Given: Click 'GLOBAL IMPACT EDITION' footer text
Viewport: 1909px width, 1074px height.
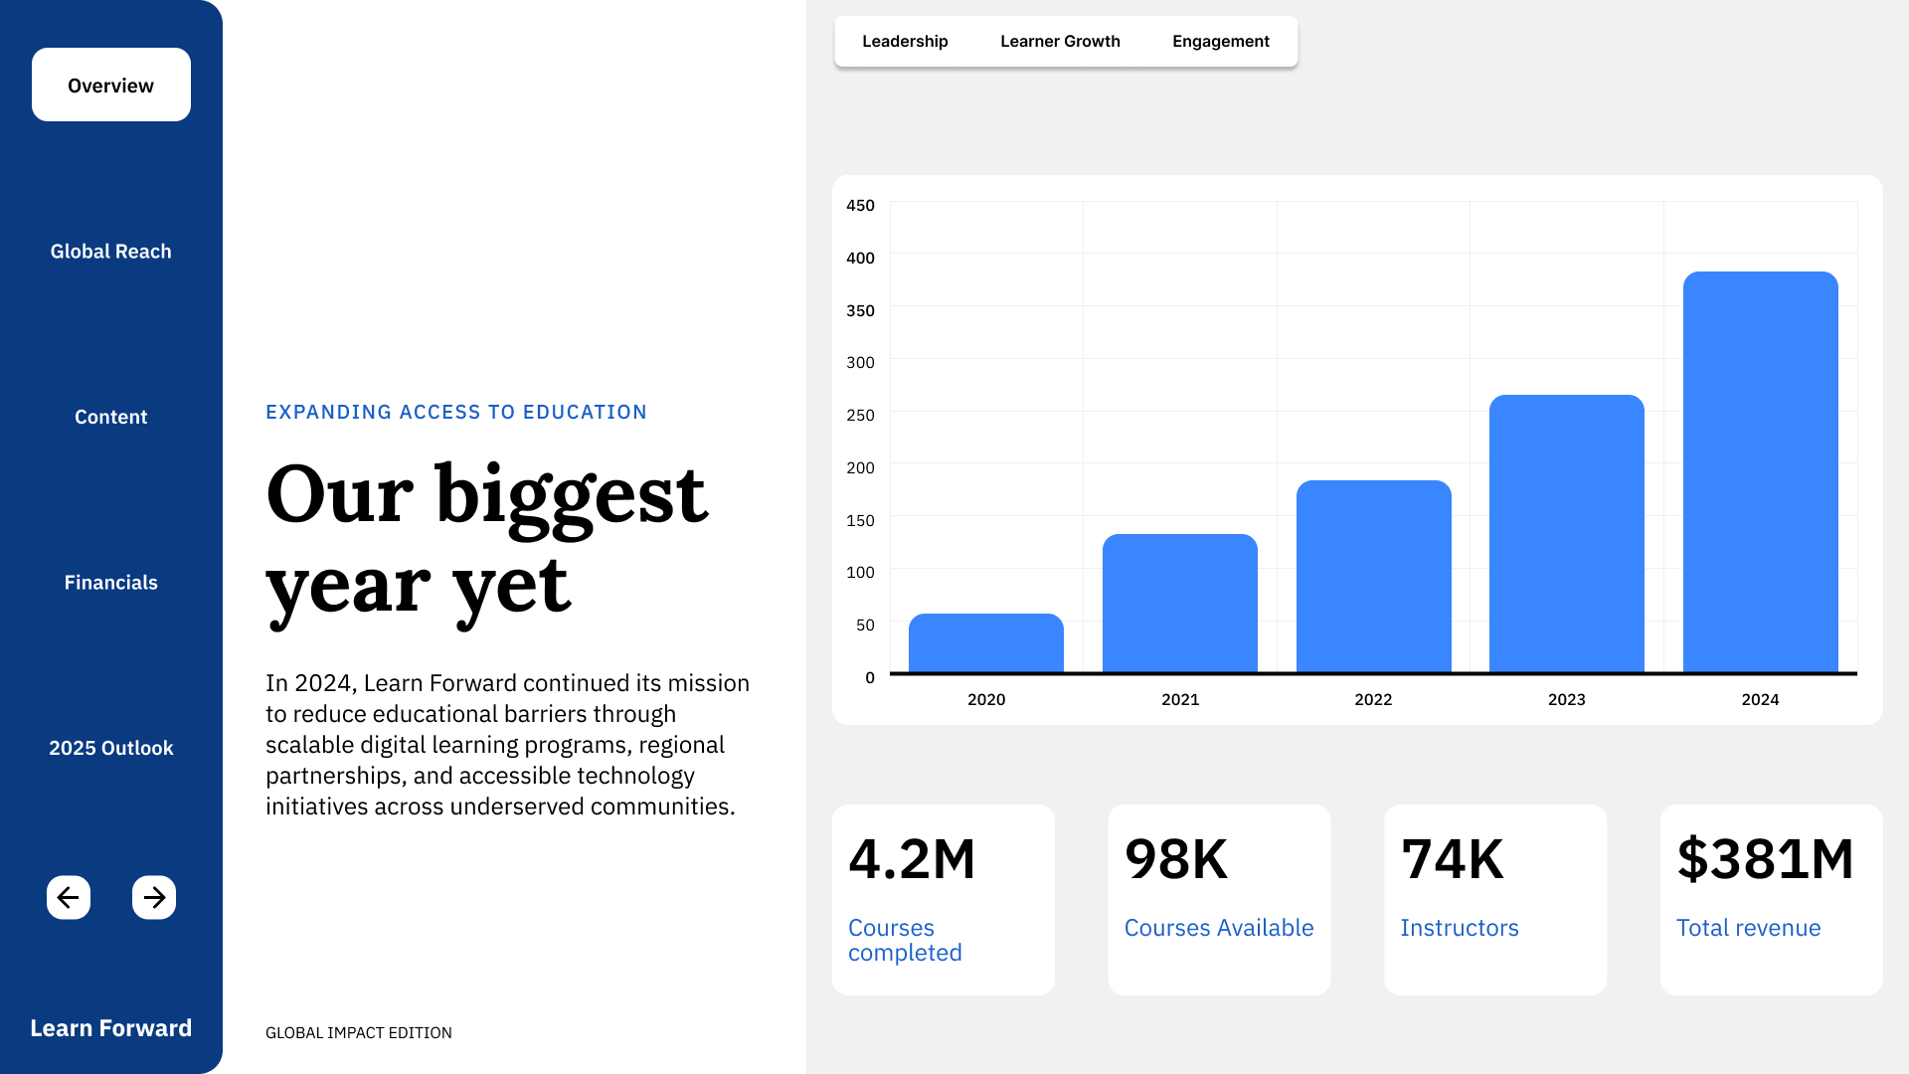Looking at the screenshot, I should pyautogui.click(x=359, y=1033).
